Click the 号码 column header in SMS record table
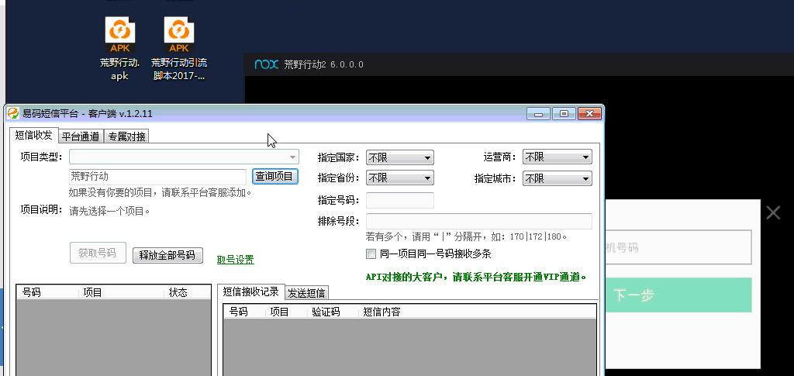The image size is (794, 376). coord(245,312)
